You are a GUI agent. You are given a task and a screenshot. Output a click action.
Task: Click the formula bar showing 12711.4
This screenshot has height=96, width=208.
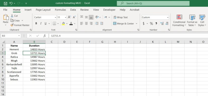click(128, 36)
